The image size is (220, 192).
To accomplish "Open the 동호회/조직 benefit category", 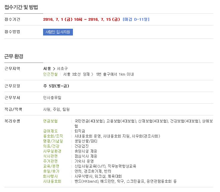I will (53, 136).
